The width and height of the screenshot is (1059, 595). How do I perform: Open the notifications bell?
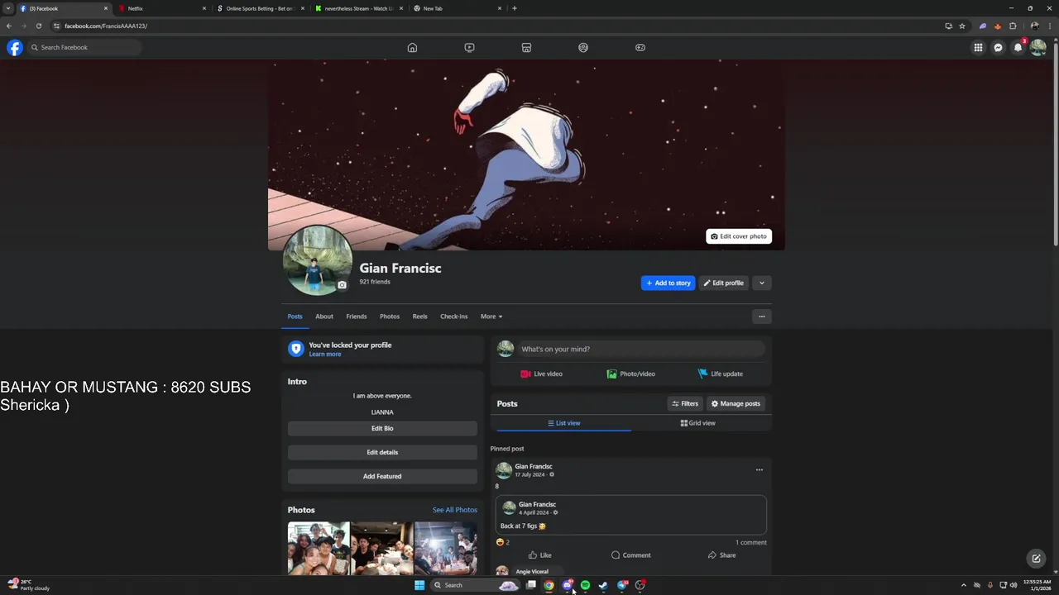coord(1018,47)
